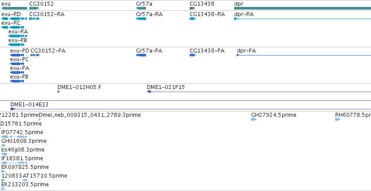371x191 pixels.
Task: Click the bs46g08.3prime EST label
Action: point(23,150)
